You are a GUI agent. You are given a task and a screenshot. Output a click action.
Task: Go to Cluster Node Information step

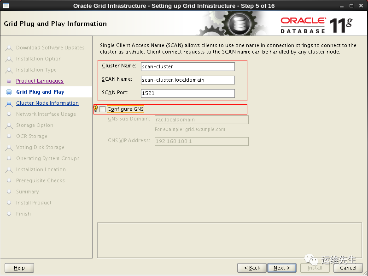click(47, 103)
